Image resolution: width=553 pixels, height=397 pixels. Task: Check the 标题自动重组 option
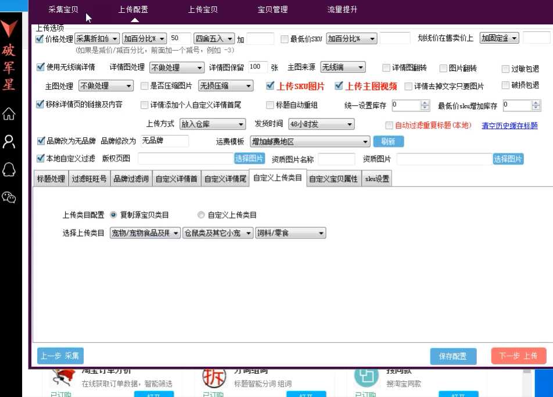[x=270, y=105]
